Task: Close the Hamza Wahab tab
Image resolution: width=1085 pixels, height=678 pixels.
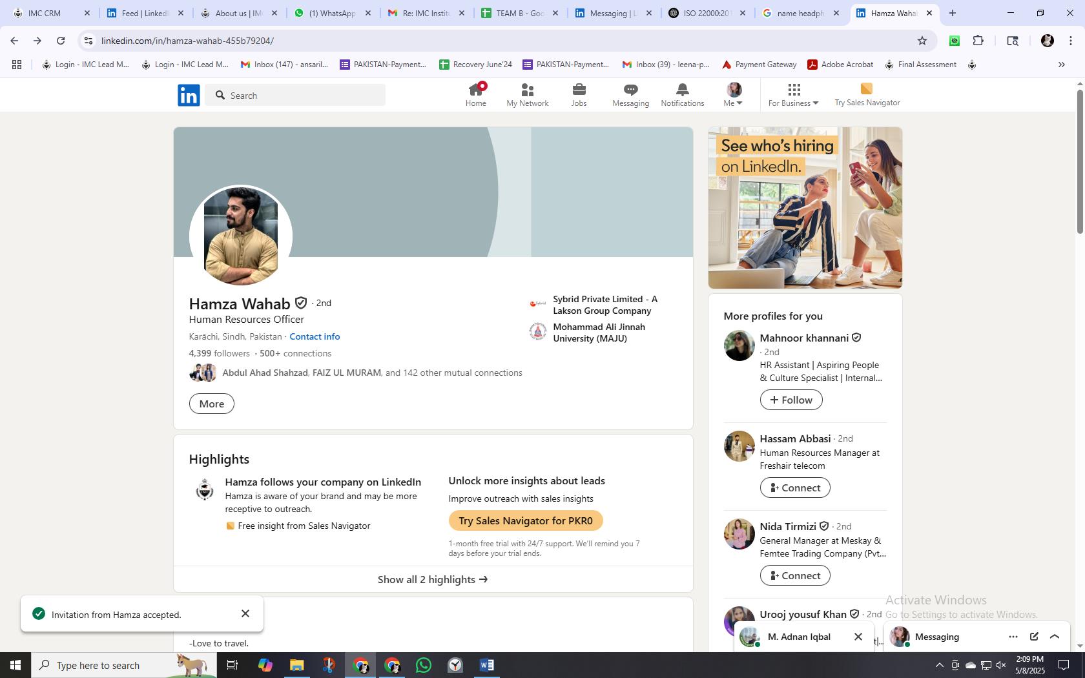Action: (929, 13)
